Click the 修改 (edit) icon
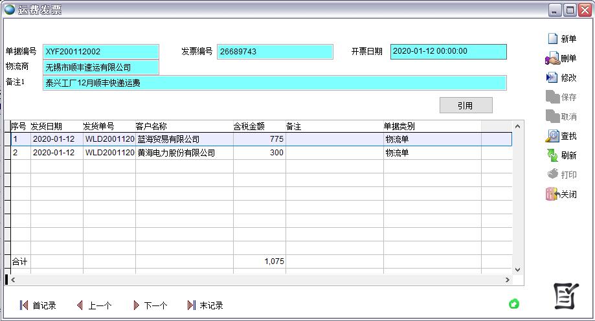 [x=552, y=78]
